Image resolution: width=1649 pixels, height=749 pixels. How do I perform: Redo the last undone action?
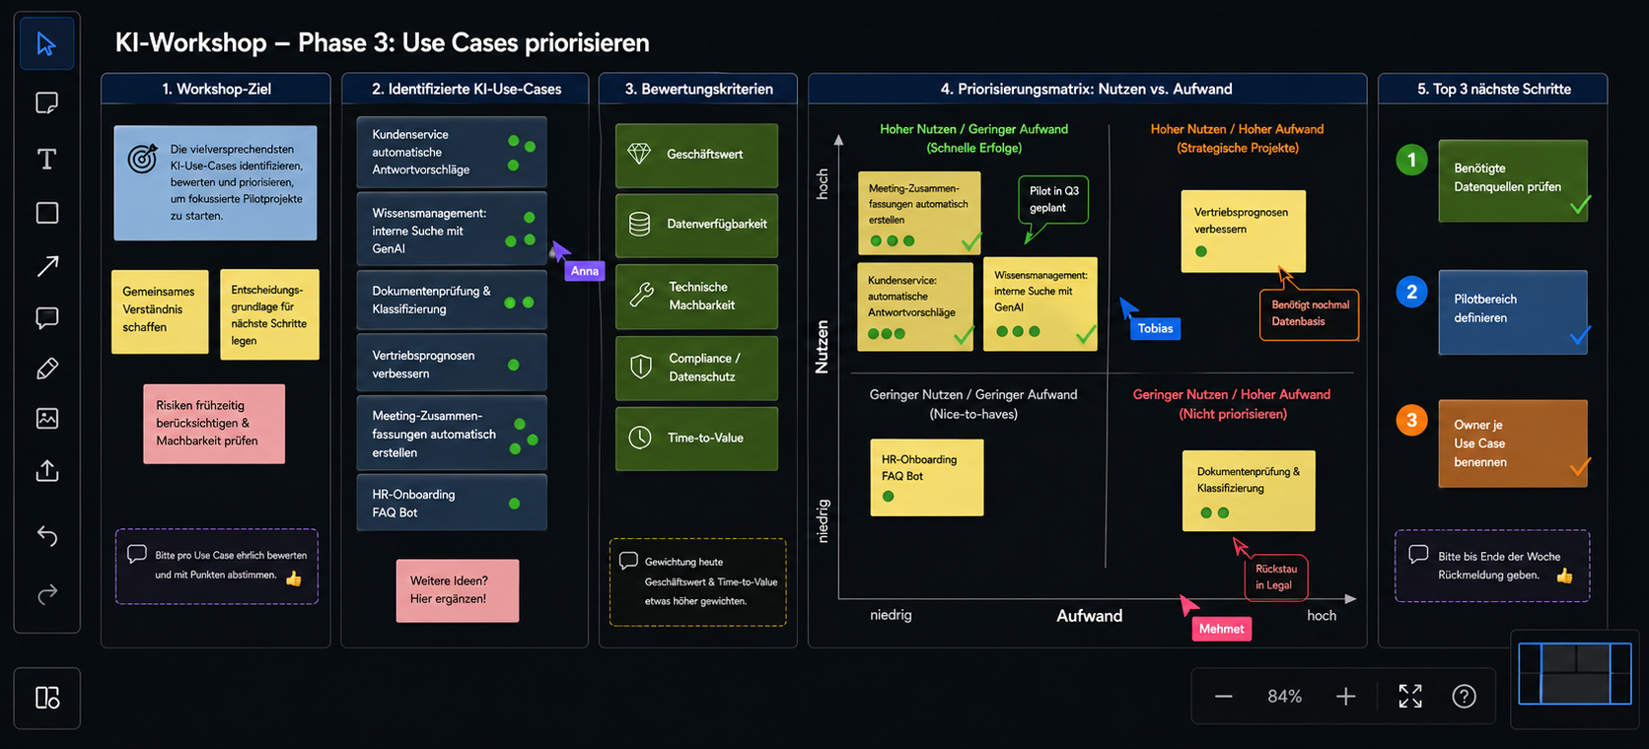coord(46,593)
